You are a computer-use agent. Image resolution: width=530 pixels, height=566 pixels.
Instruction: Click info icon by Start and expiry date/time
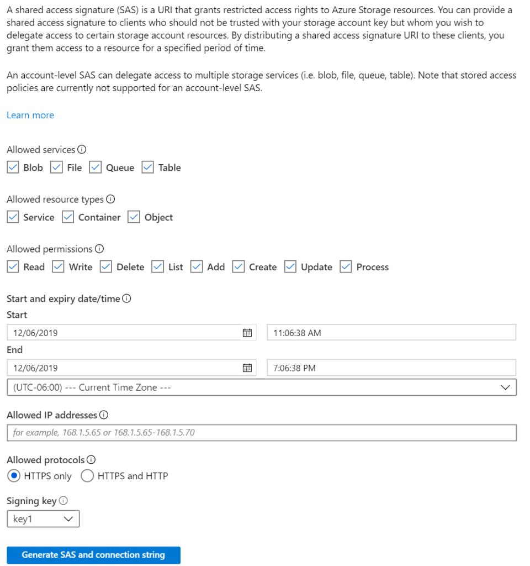click(126, 299)
